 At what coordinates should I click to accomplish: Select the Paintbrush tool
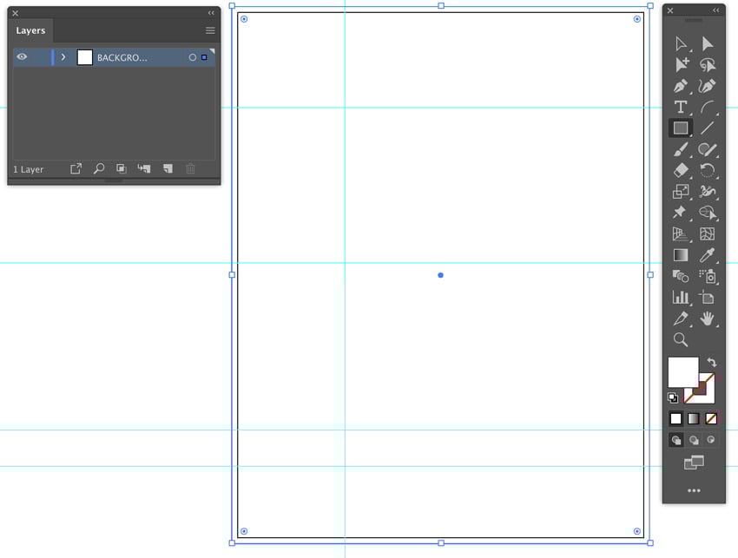coord(681,149)
